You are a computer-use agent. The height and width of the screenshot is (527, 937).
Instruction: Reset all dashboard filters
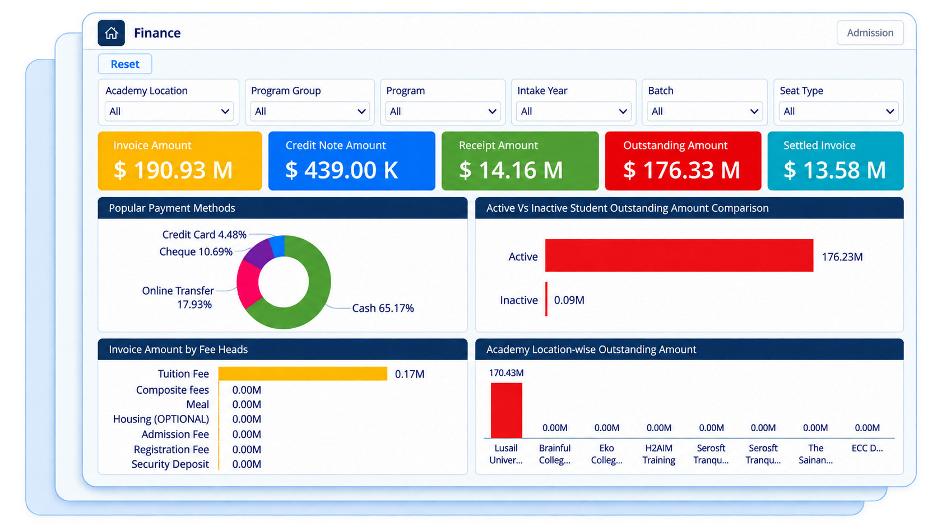click(125, 64)
